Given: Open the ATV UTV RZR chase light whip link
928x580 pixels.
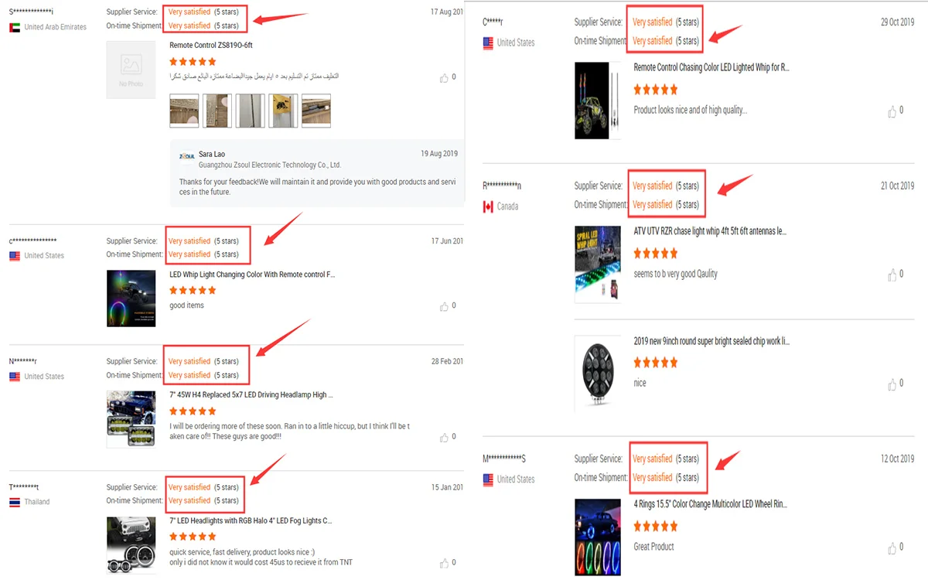Looking at the screenshot, I should point(710,231).
